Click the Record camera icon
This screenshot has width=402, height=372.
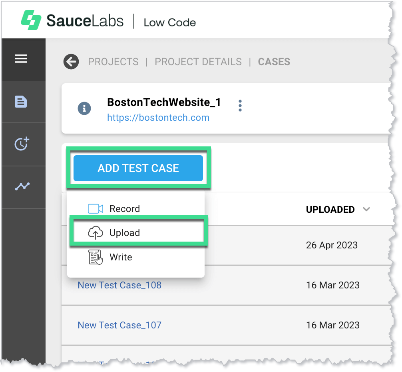(x=95, y=208)
